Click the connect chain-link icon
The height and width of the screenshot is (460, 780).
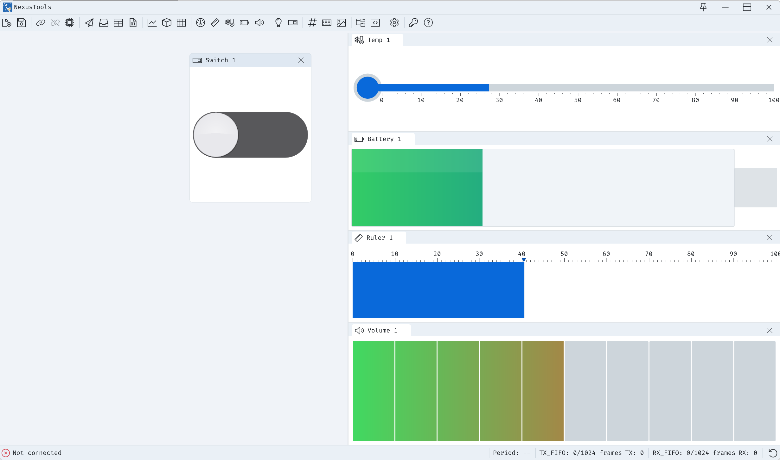tap(40, 23)
